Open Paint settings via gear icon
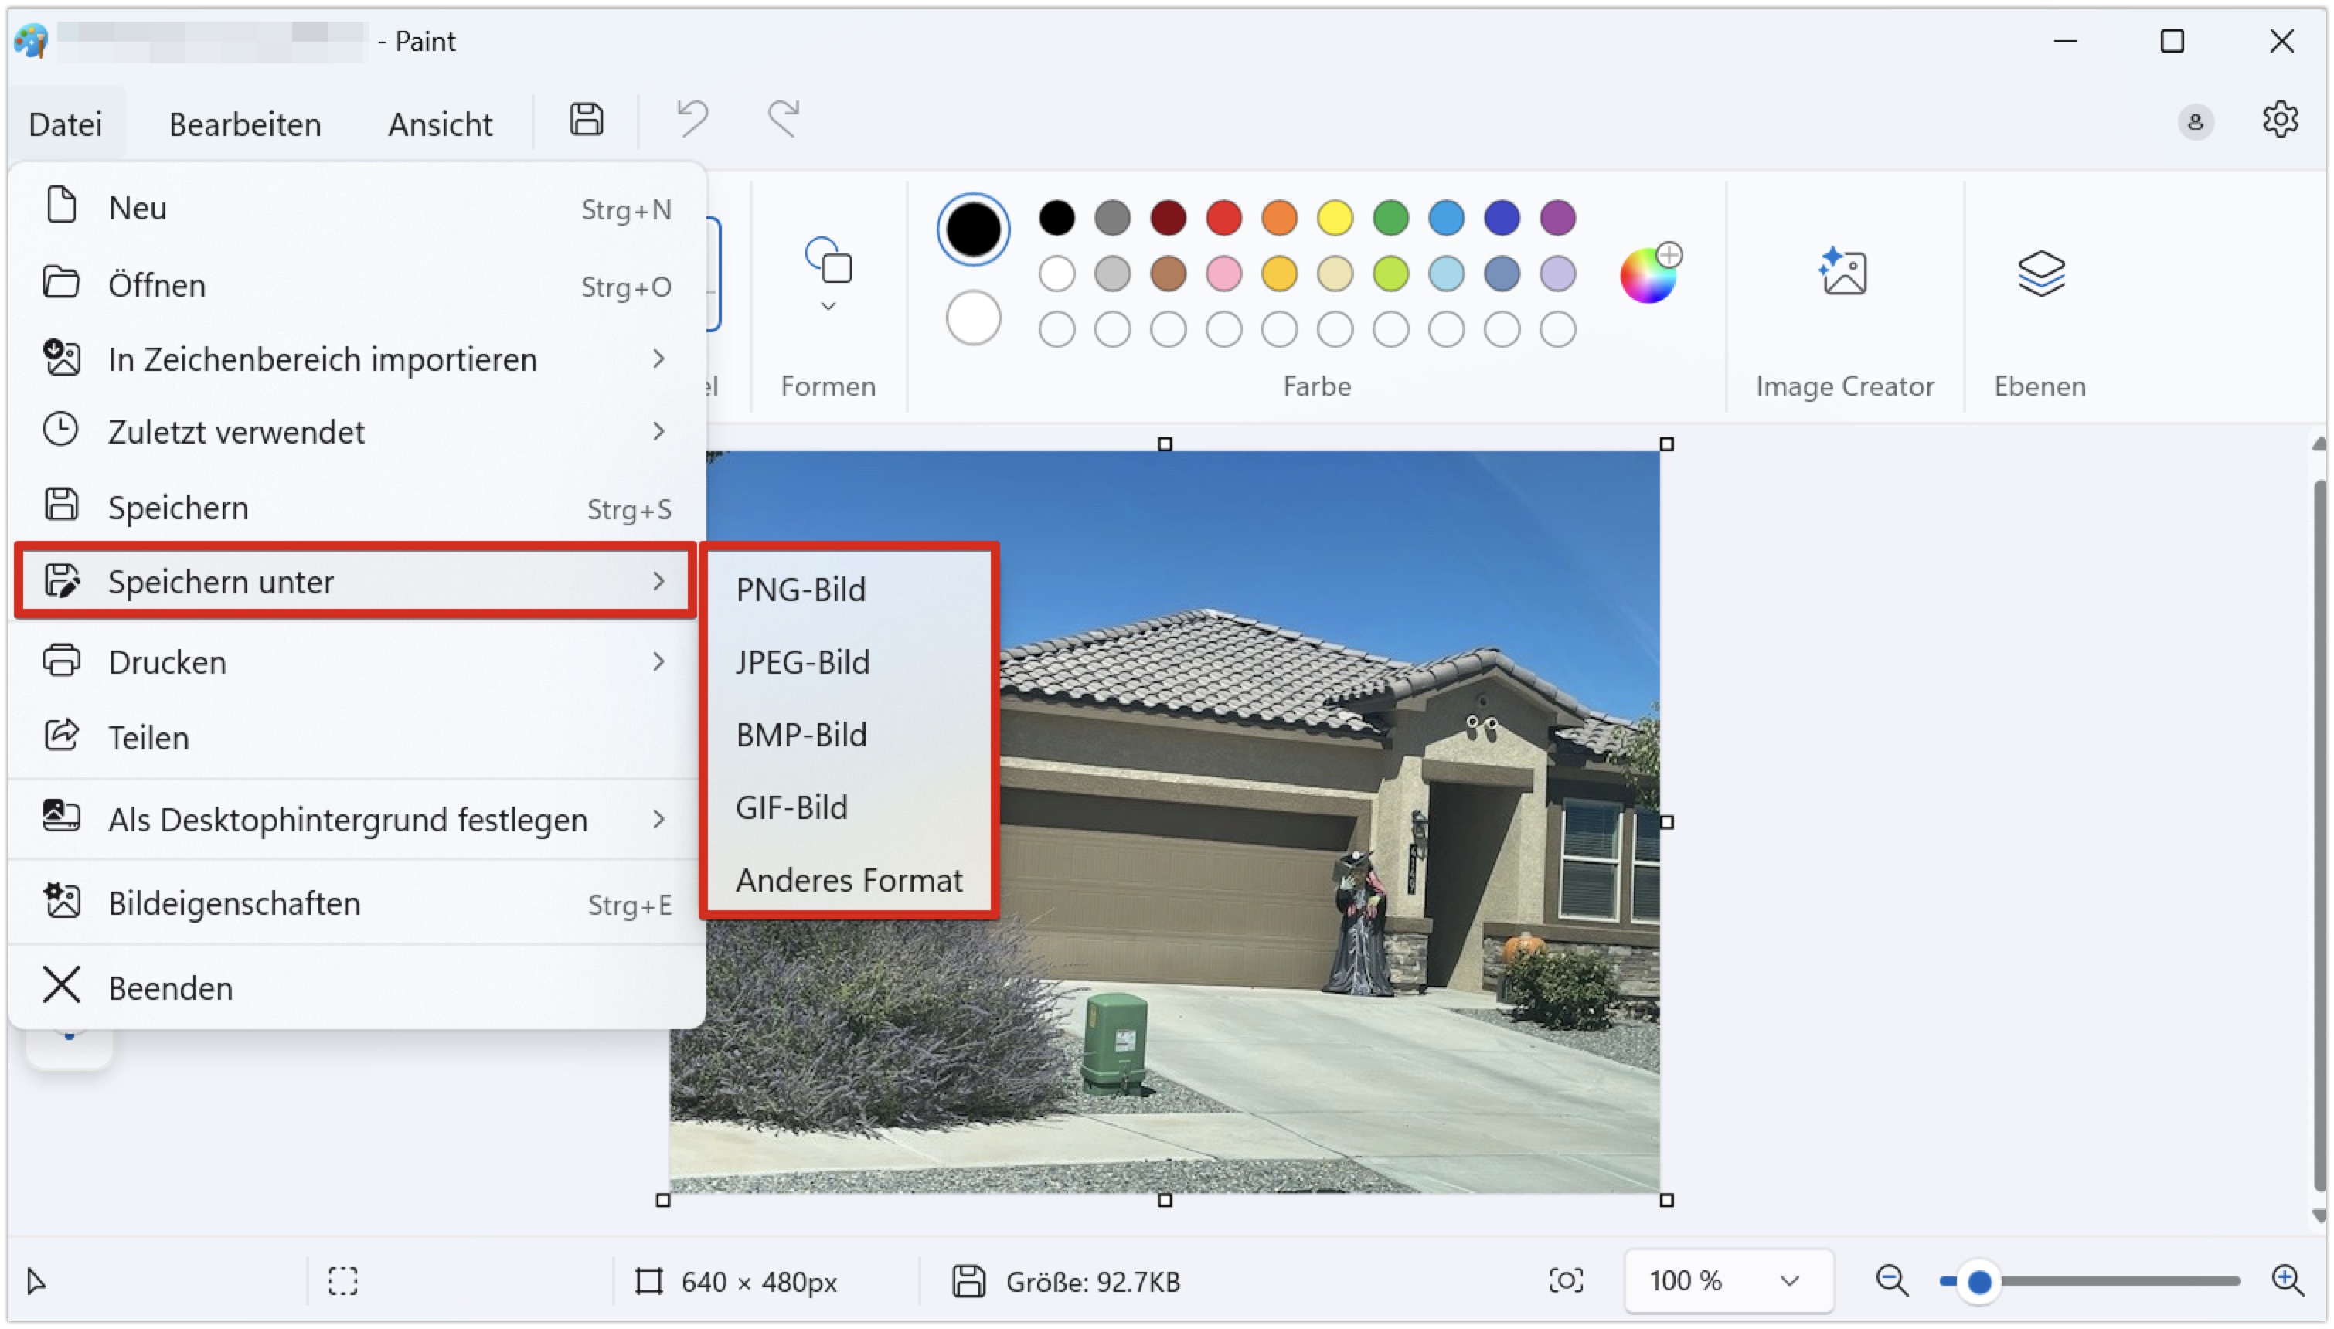 (2280, 121)
